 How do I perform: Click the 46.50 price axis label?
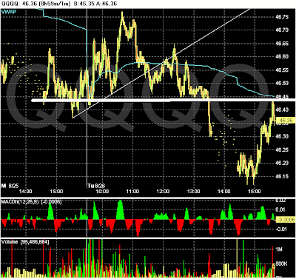[282, 84]
